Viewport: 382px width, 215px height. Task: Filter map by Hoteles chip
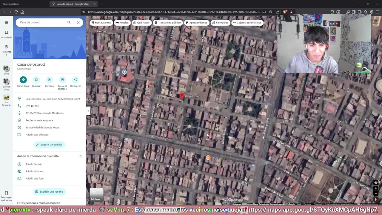(x=122, y=23)
